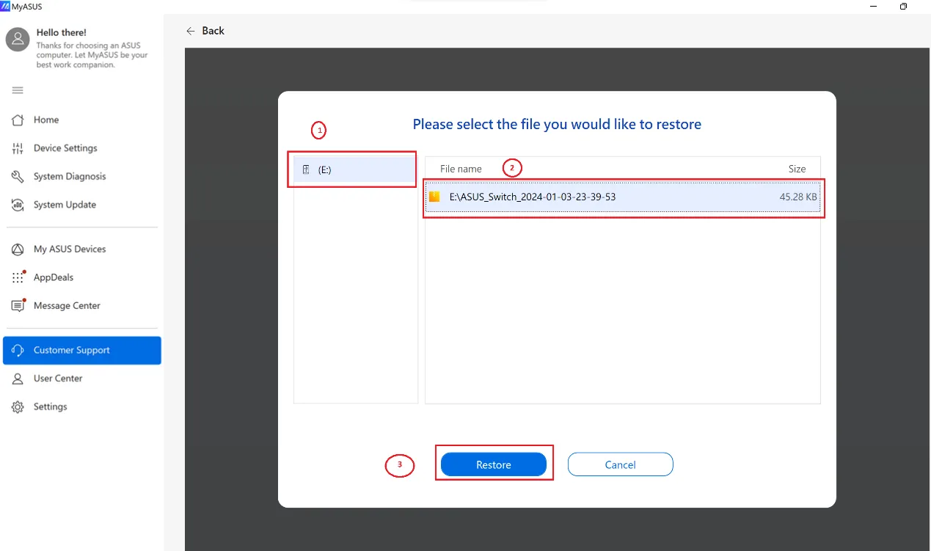Click the System Update icon
931x551 pixels.
click(x=18, y=205)
